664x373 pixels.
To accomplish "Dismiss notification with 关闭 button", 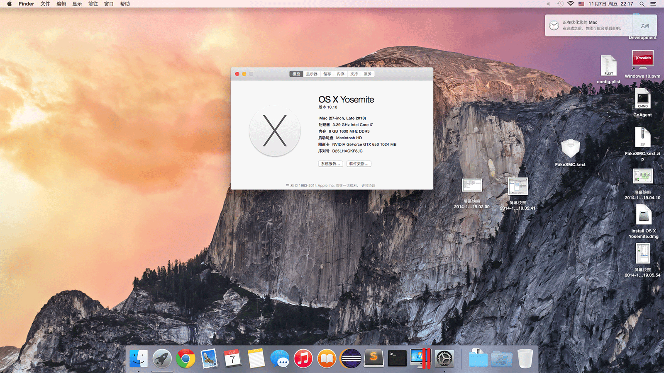I will click(x=645, y=26).
